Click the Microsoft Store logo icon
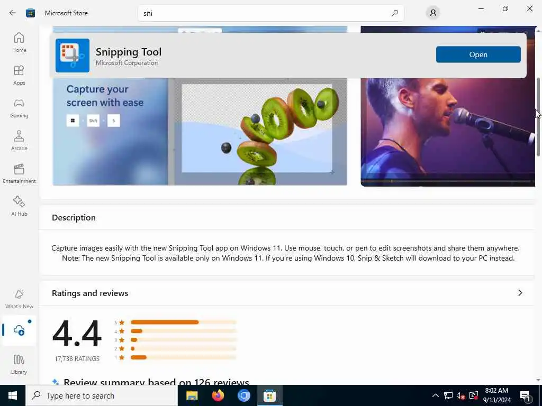 coord(30,13)
